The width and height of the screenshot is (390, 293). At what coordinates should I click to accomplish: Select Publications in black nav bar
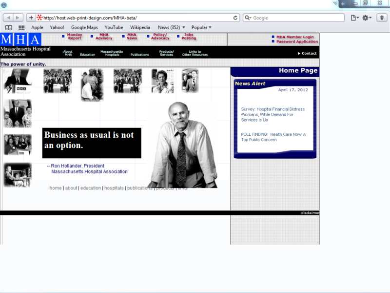coord(139,55)
